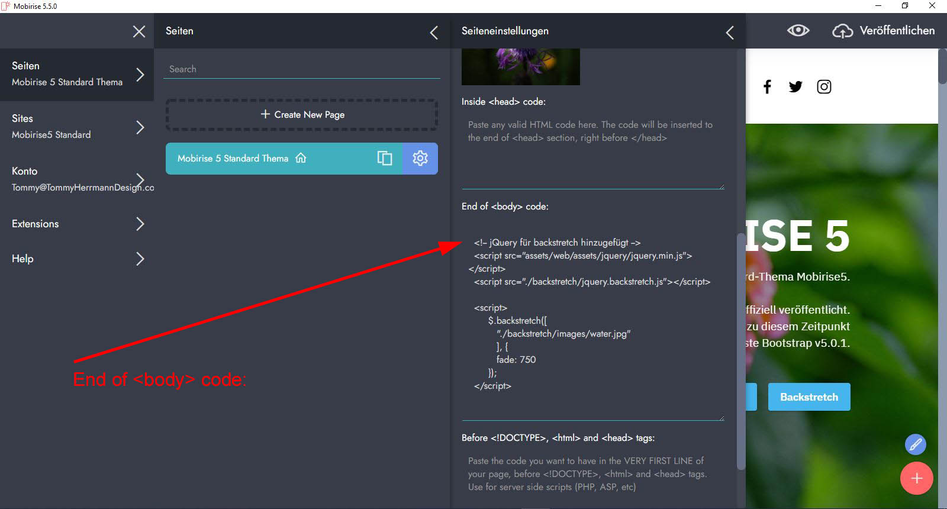This screenshot has height=509, width=947.
Task: Click the Instagram icon in preview
Action: coord(824,87)
